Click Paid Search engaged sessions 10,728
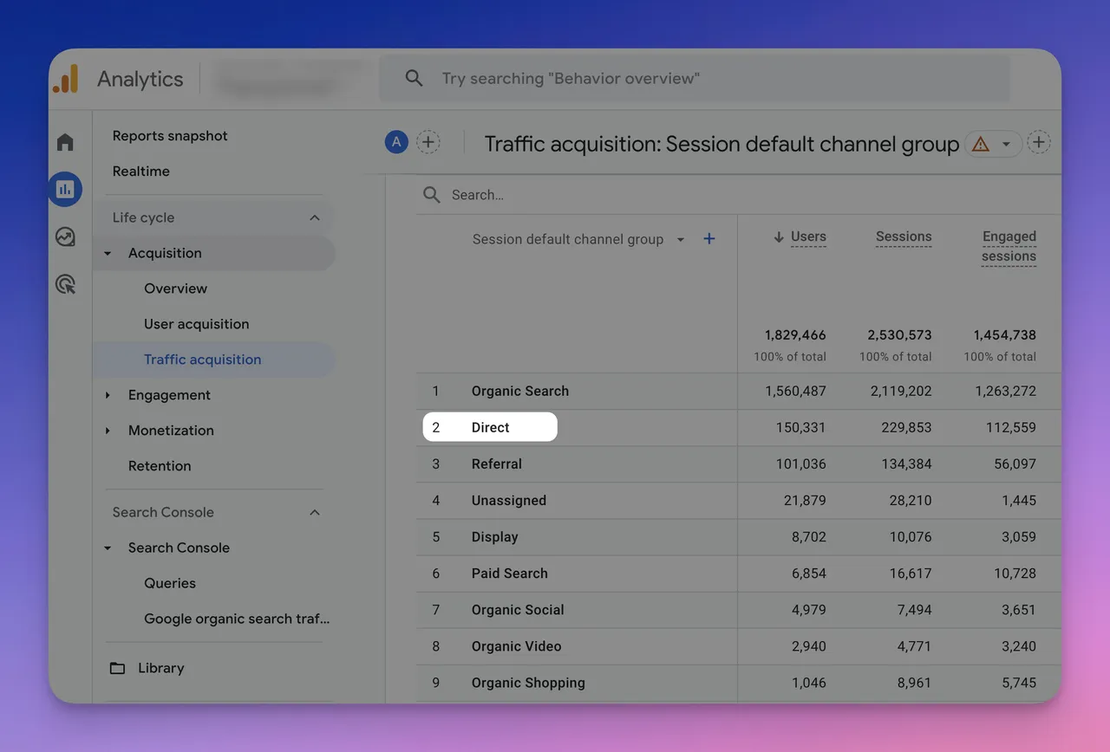The image size is (1110, 752). click(x=1015, y=574)
